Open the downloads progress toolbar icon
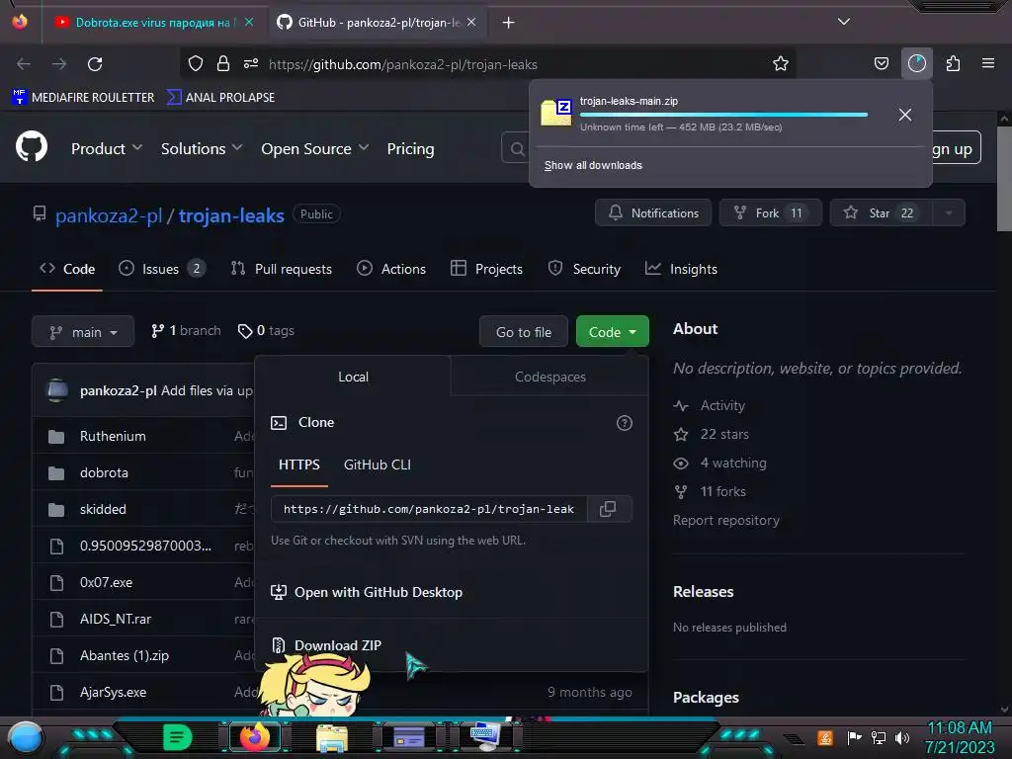The image size is (1012, 759). 916,63
